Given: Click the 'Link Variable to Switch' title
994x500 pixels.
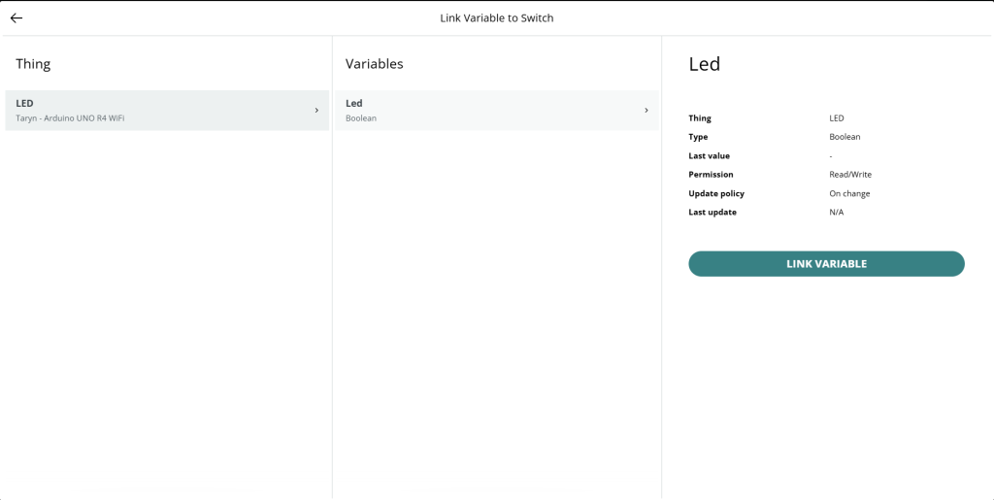Looking at the screenshot, I should pos(497,17).
